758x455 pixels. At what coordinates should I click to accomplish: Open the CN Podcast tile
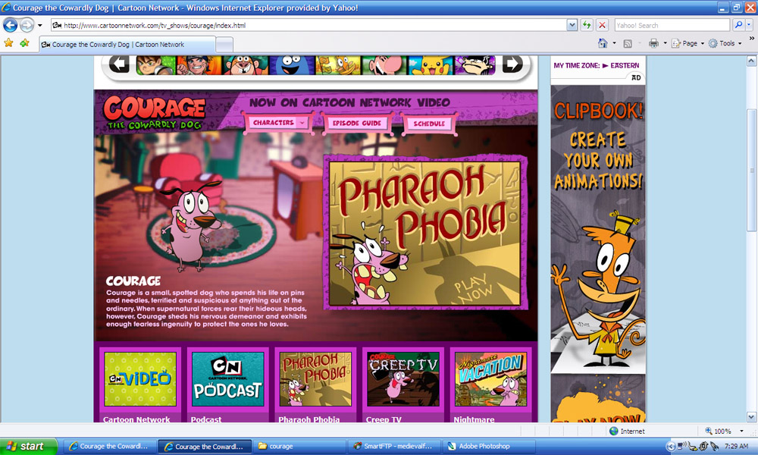227,379
